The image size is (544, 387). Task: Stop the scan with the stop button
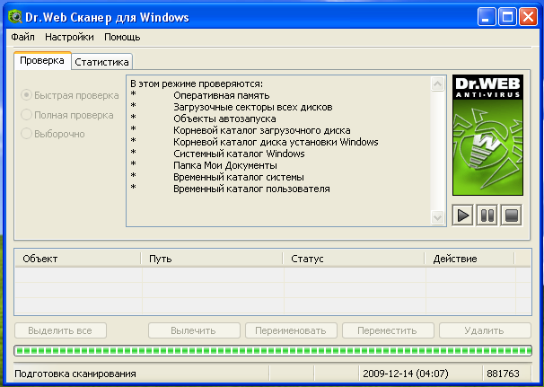coord(512,215)
